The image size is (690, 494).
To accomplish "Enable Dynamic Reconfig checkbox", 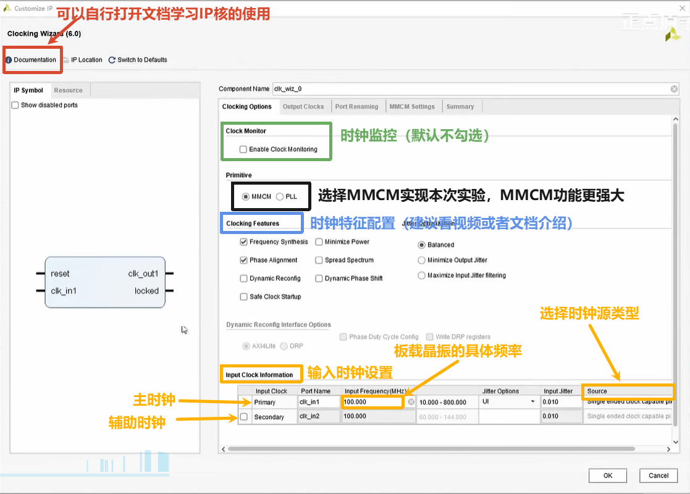I will click(243, 278).
